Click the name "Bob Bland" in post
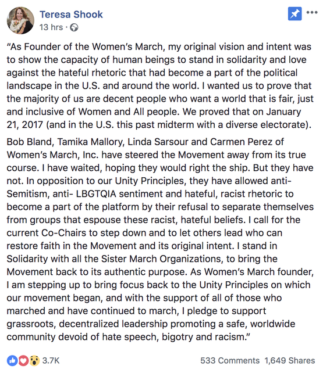The height and width of the screenshot is (373, 323). pos(30,142)
